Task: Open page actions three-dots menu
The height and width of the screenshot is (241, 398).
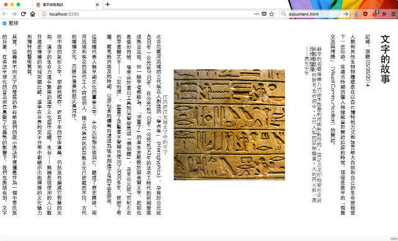Action: tap(257, 14)
